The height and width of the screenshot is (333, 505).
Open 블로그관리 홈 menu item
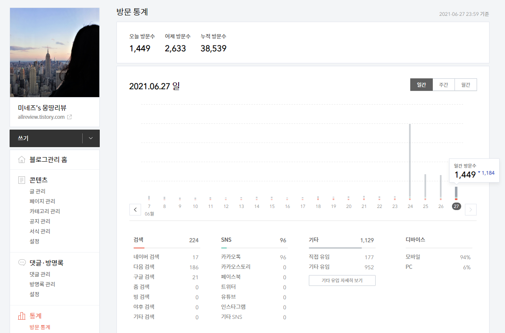click(x=48, y=160)
